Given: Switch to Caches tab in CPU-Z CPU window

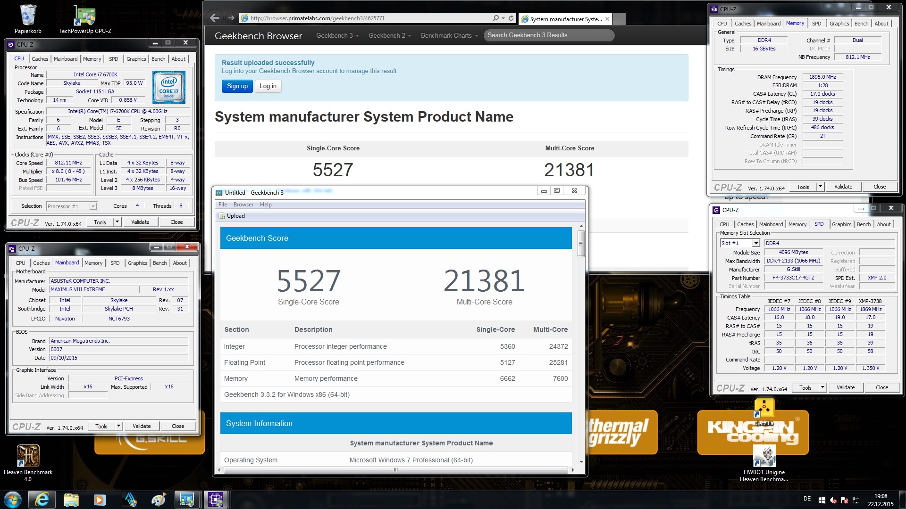Looking at the screenshot, I should [x=40, y=59].
